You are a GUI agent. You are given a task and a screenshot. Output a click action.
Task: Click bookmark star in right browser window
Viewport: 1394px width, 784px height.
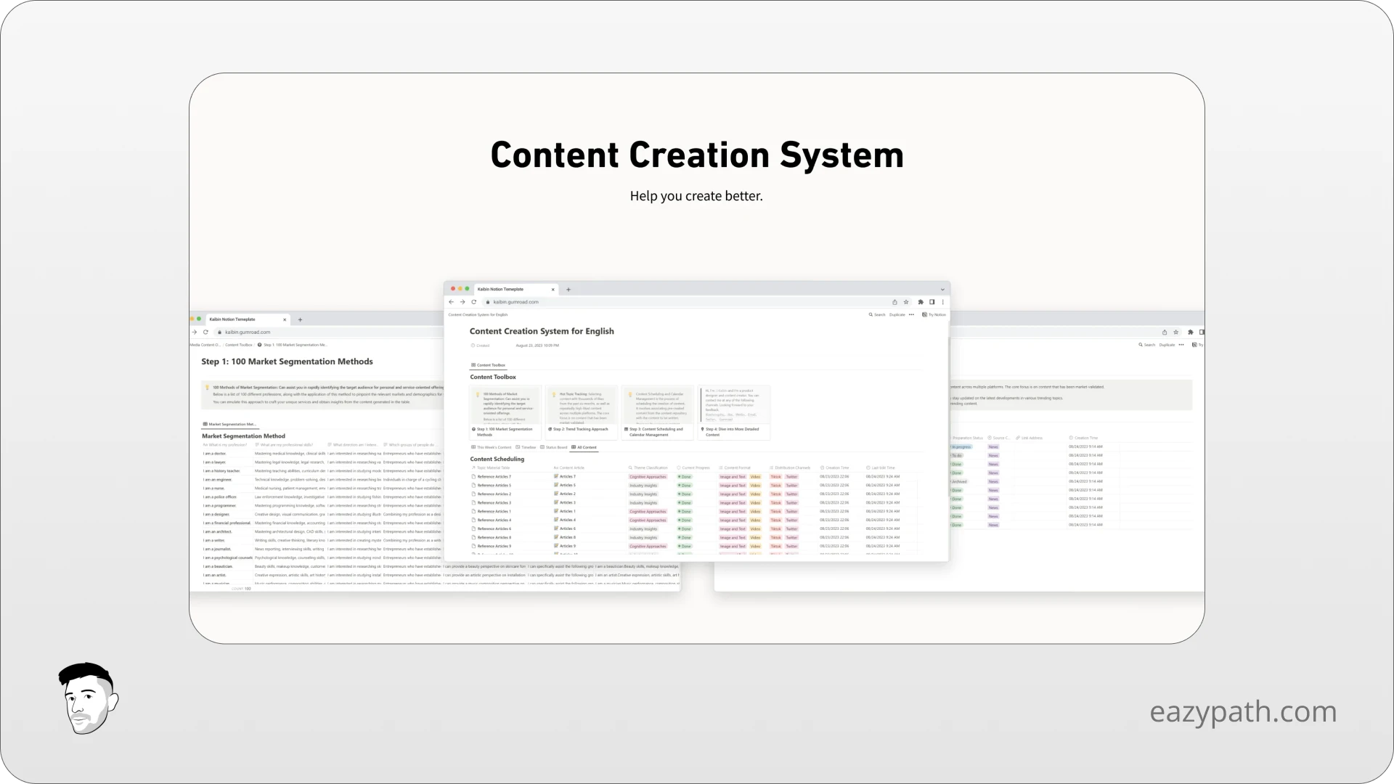[x=1176, y=332]
